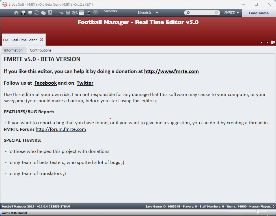
Task: Click 'Game was loaded' status text
Action: click(x=14, y=213)
